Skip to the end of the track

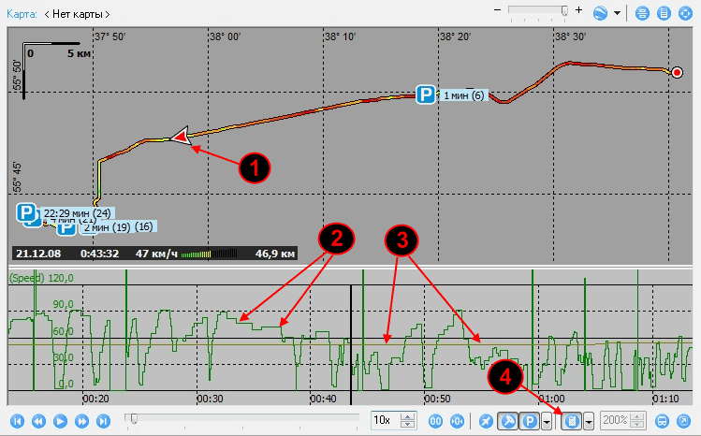click(x=105, y=421)
